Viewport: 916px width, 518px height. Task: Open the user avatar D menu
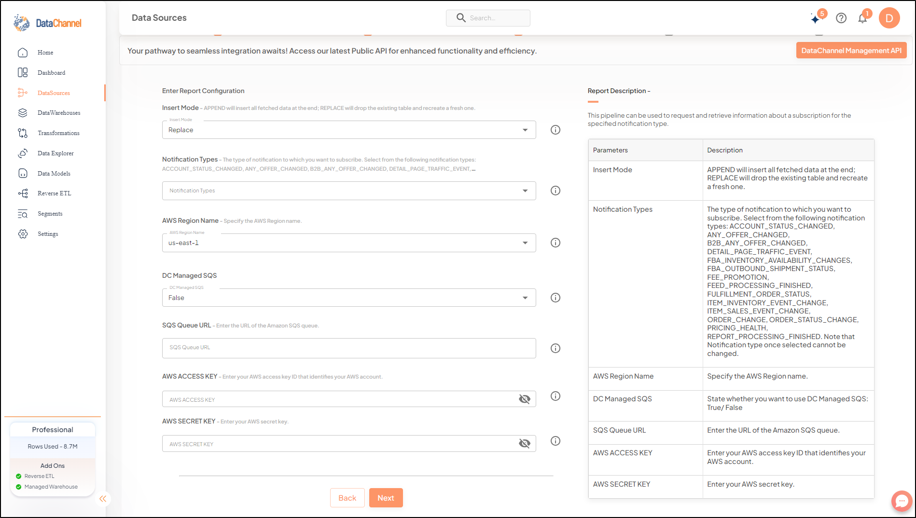point(889,18)
